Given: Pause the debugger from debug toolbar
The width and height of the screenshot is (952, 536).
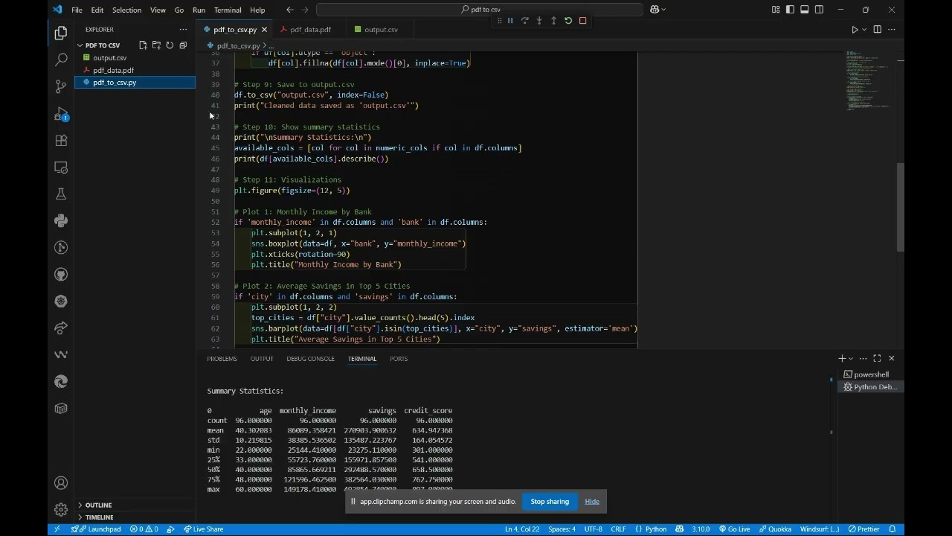Looking at the screenshot, I should (510, 21).
